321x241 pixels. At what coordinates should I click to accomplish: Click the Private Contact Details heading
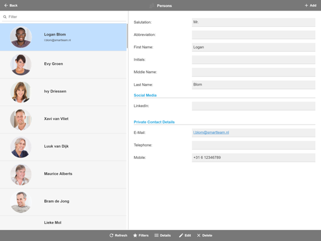click(154, 122)
